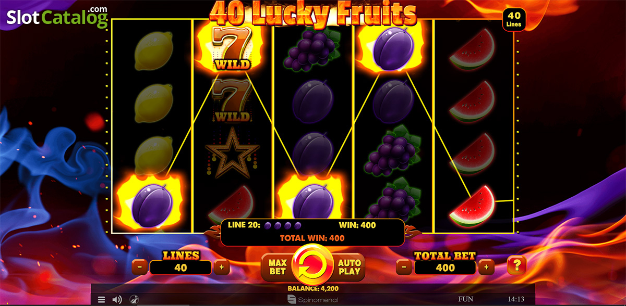626x306 pixels.
Task: Decrease lines with the minus button
Action: pos(140,267)
